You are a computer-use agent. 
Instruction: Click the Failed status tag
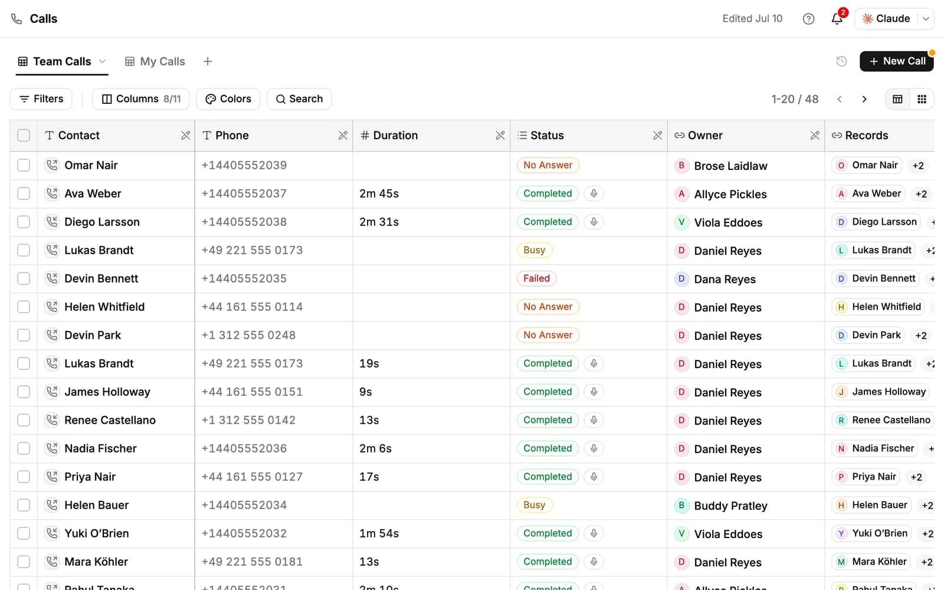[x=536, y=278]
